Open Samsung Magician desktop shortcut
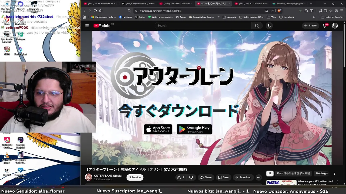The width and height of the screenshot is (346, 194). click(20, 143)
